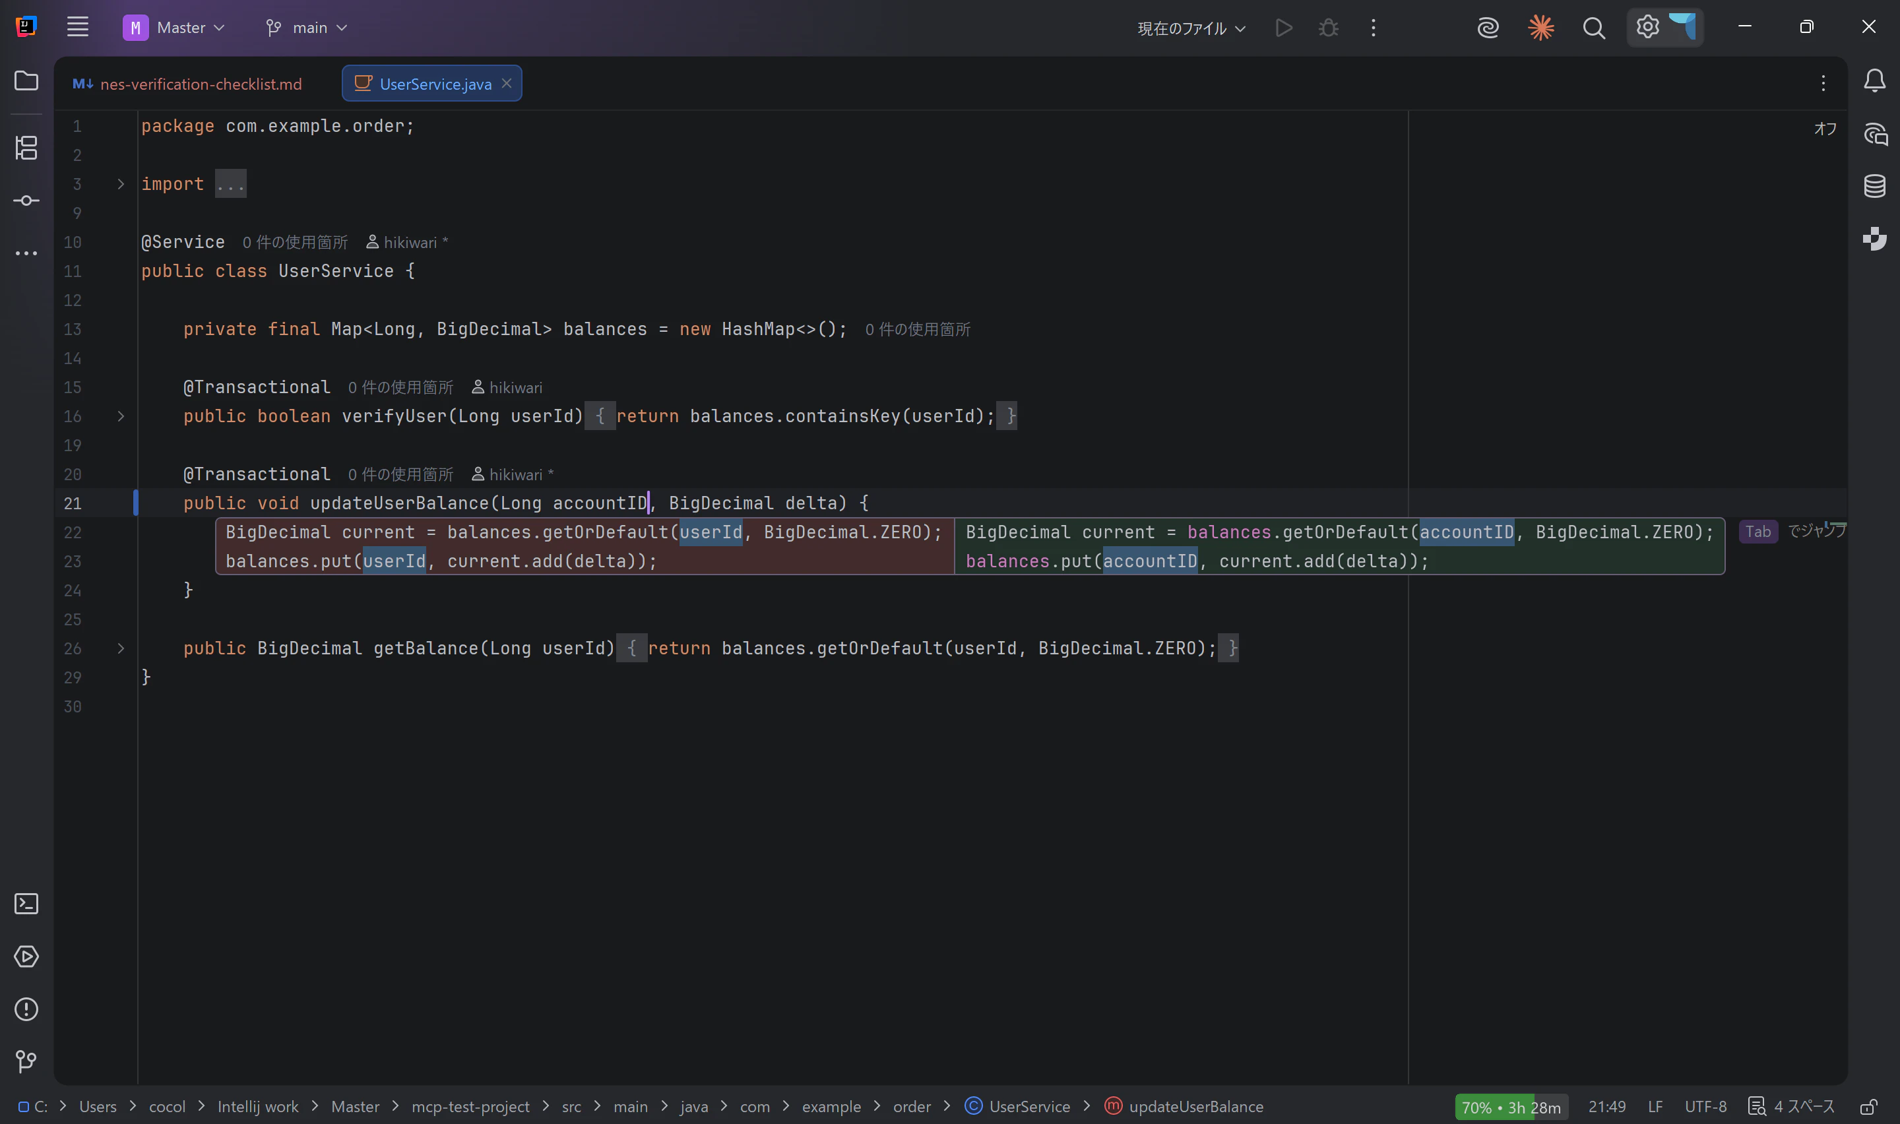Open the Notifications bell

1874,80
